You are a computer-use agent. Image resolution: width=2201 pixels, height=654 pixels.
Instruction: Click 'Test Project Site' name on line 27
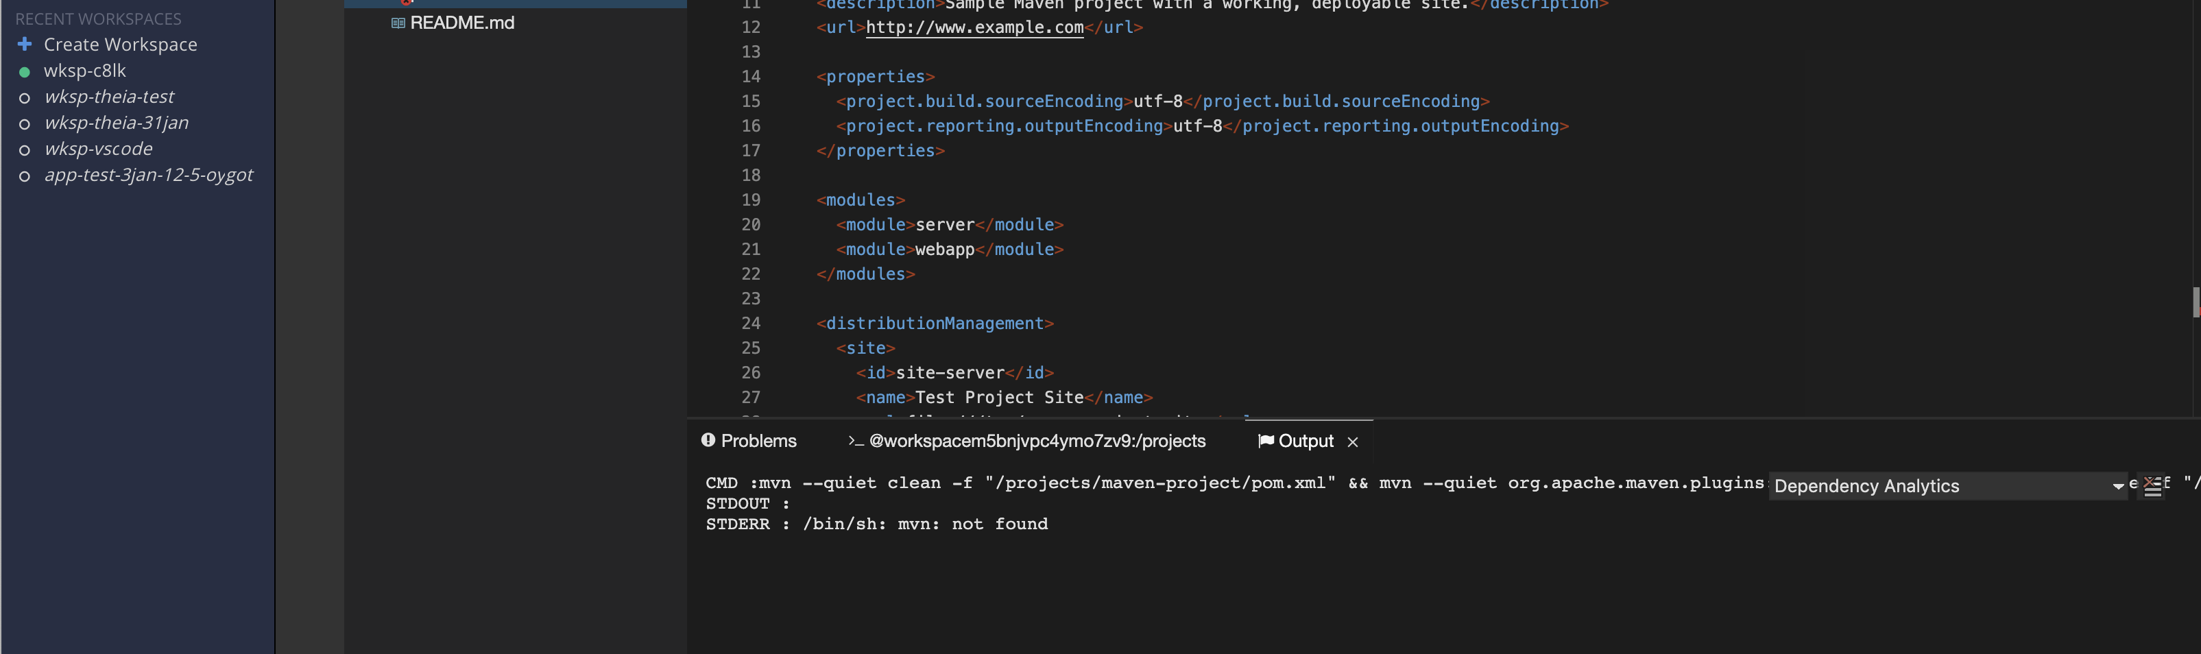tap(999, 398)
